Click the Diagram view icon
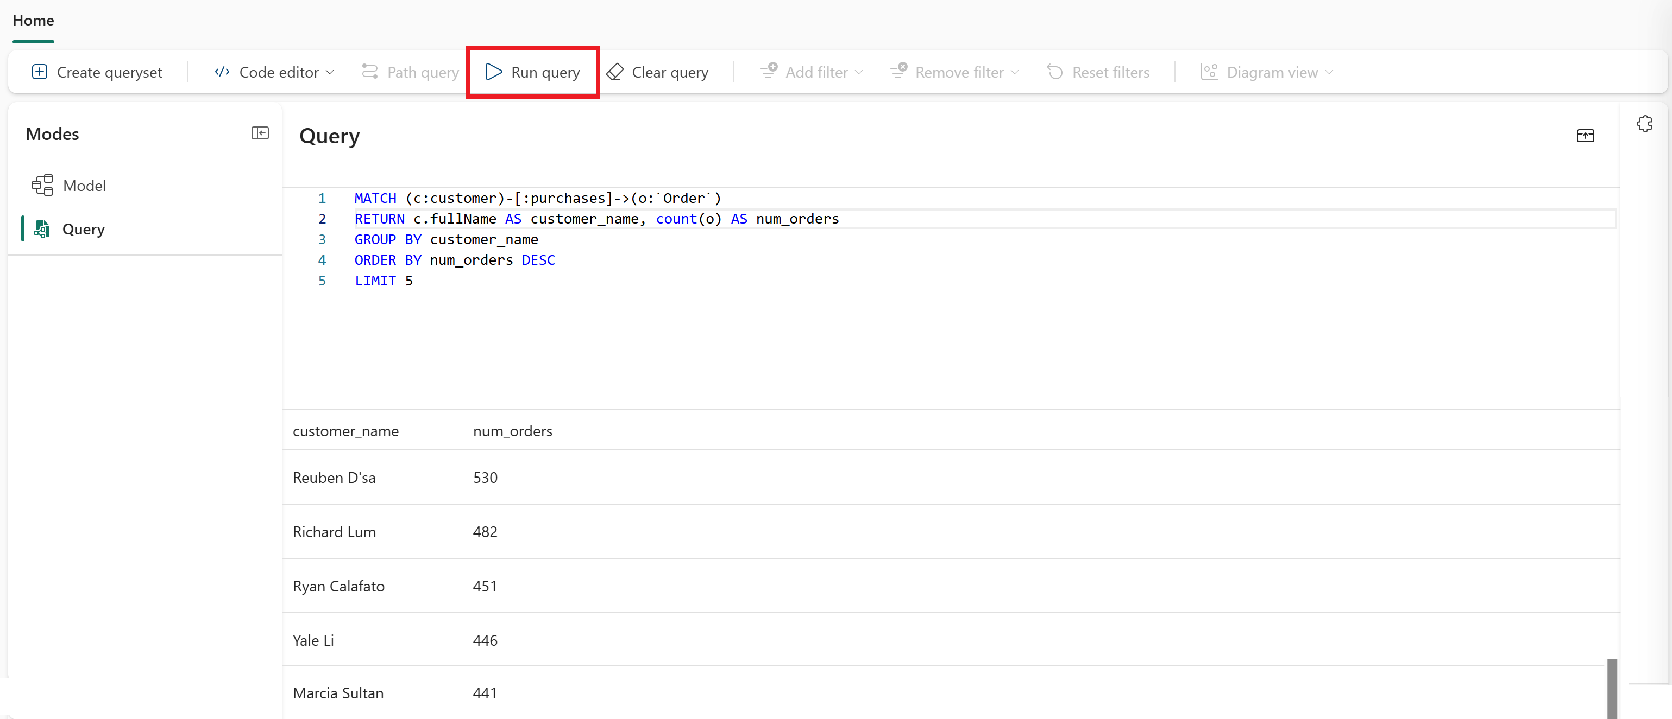This screenshot has height=719, width=1672. tap(1209, 72)
